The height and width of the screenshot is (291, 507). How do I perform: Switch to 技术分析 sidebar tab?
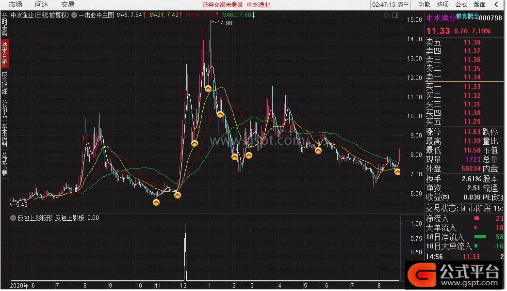tap(4, 54)
